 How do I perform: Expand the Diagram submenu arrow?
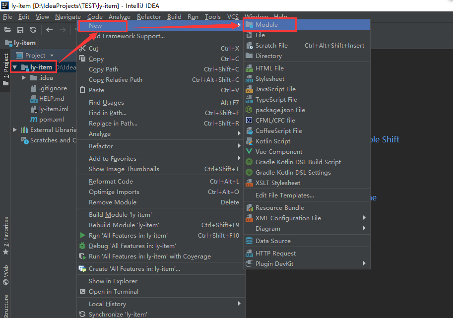(x=364, y=228)
